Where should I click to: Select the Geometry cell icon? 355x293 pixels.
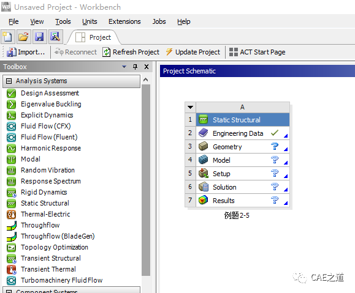point(203,146)
